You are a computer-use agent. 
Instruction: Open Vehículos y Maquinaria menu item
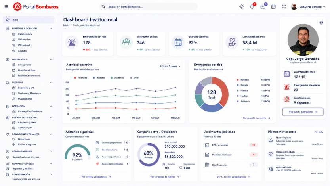tap(29, 93)
